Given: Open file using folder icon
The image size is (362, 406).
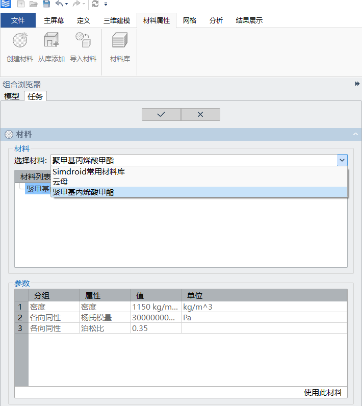Looking at the screenshot, I should click(x=33, y=4).
